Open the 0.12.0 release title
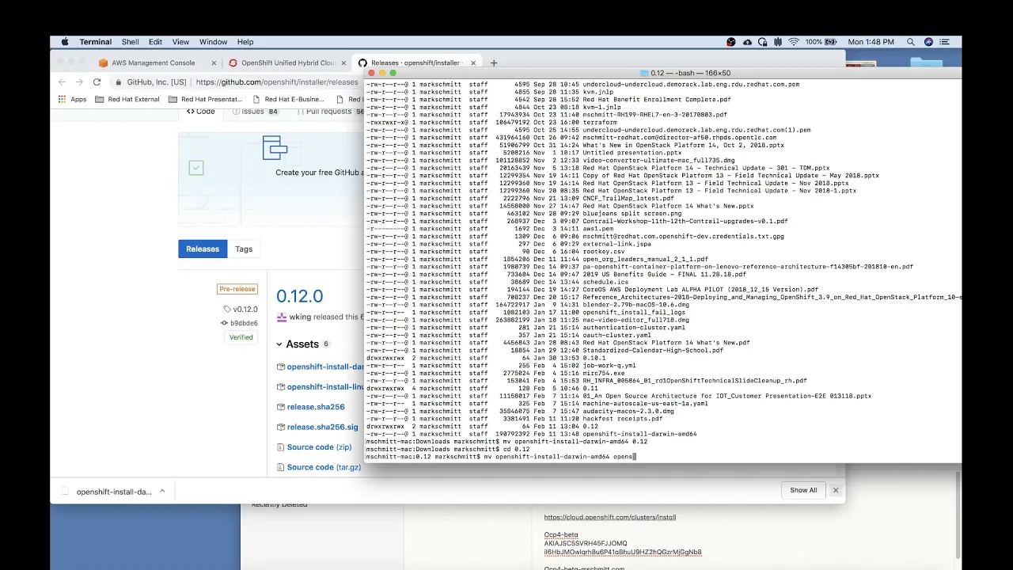This screenshot has width=1013, height=570. [x=299, y=296]
